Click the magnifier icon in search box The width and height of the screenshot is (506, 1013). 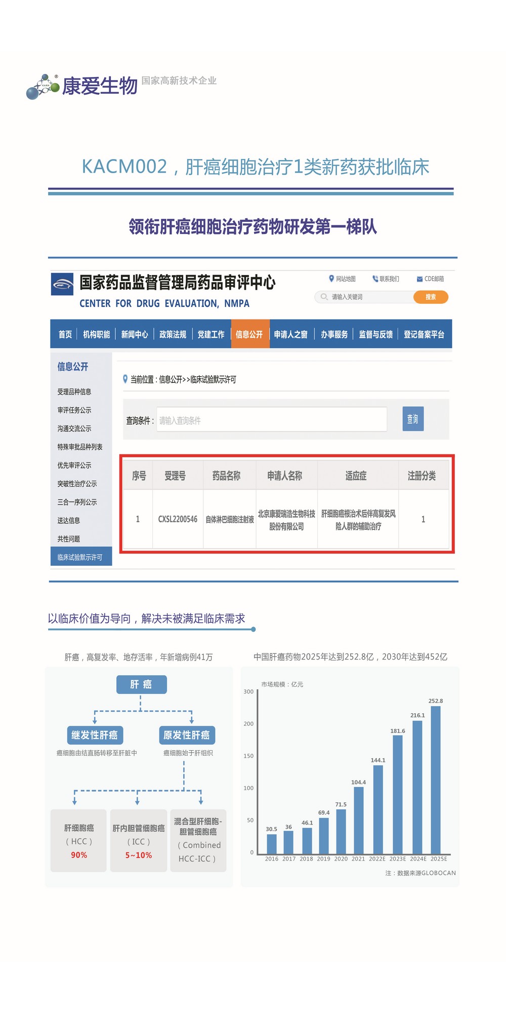tap(324, 297)
